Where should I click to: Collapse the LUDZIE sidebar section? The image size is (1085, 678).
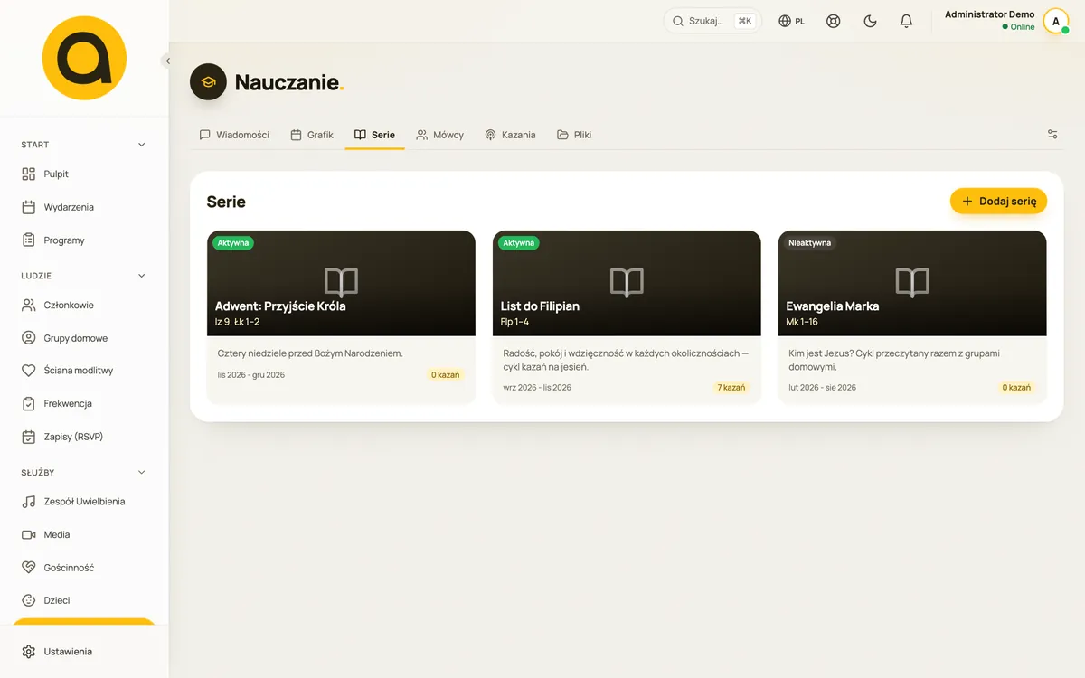click(x=141, y=276)
